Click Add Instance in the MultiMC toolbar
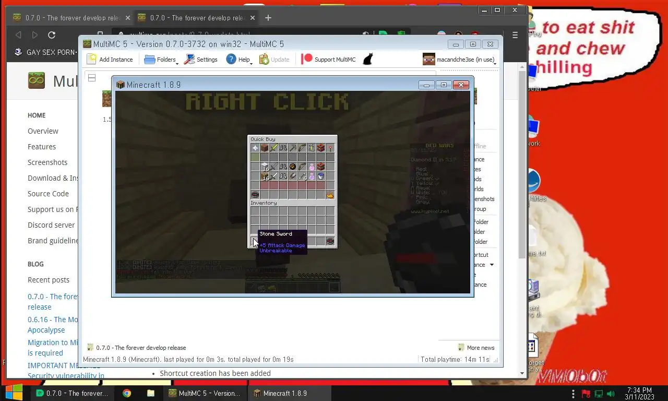668x401 pixels. click(x=110, y=59)
